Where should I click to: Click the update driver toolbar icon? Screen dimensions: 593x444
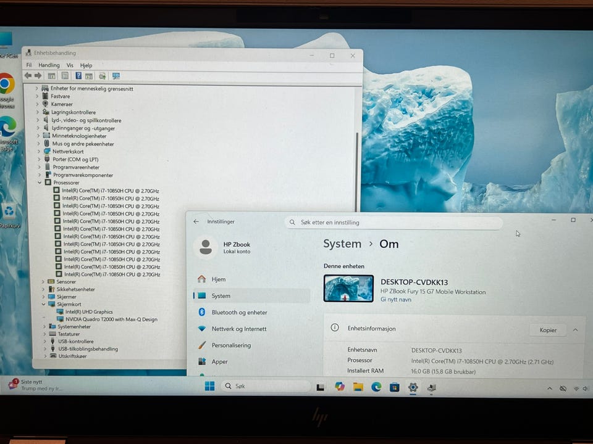pyautogui.click(x=102, y=76)
